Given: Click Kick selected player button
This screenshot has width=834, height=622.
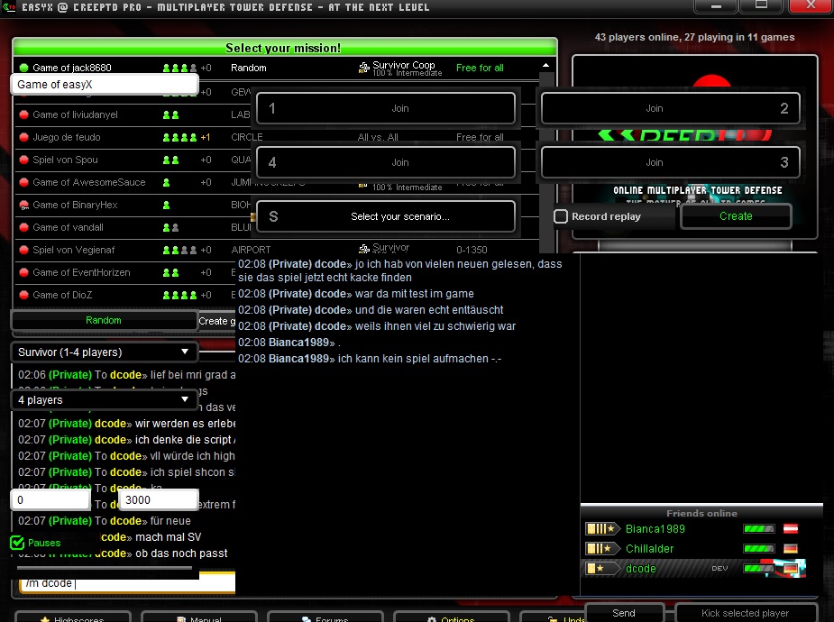Looking at the screenshot, I should coord(745,613).
